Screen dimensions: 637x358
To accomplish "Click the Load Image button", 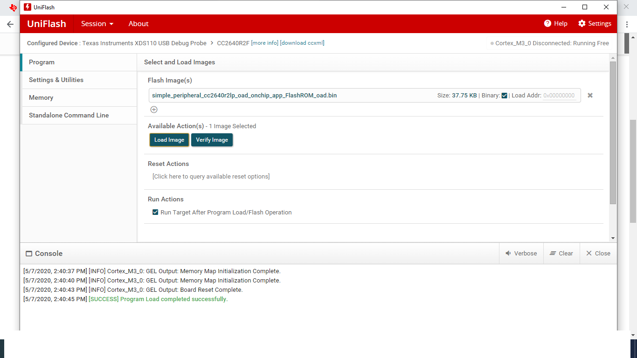I will pos(169,140).
